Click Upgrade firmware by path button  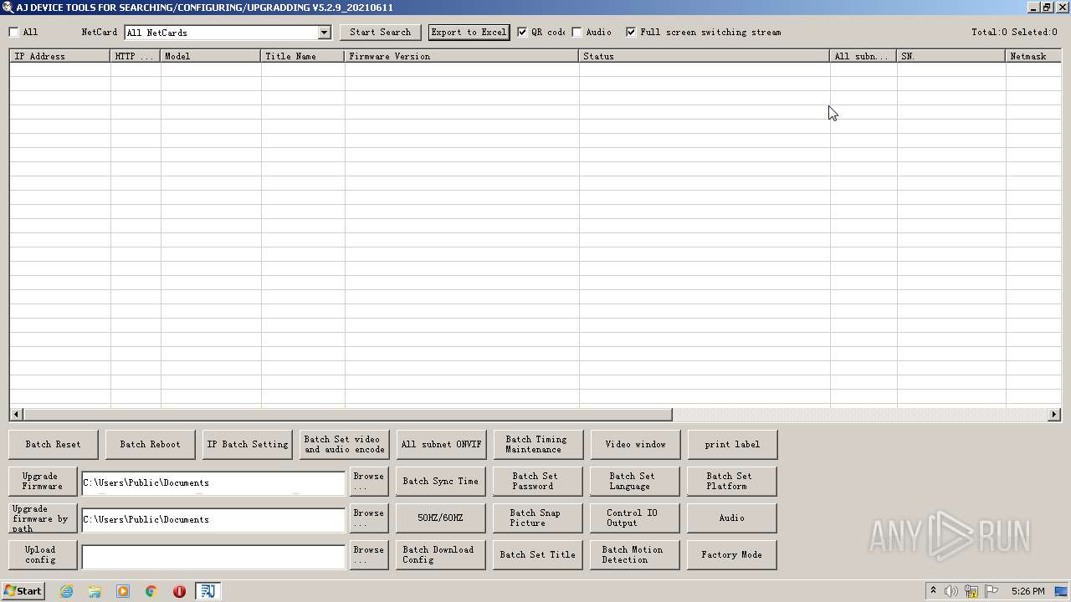(x=43, y=518)
